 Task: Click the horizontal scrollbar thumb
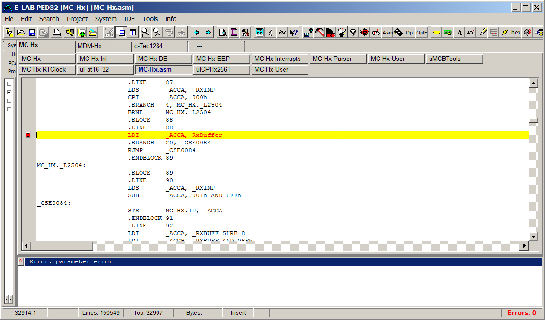tap(62, 246)
